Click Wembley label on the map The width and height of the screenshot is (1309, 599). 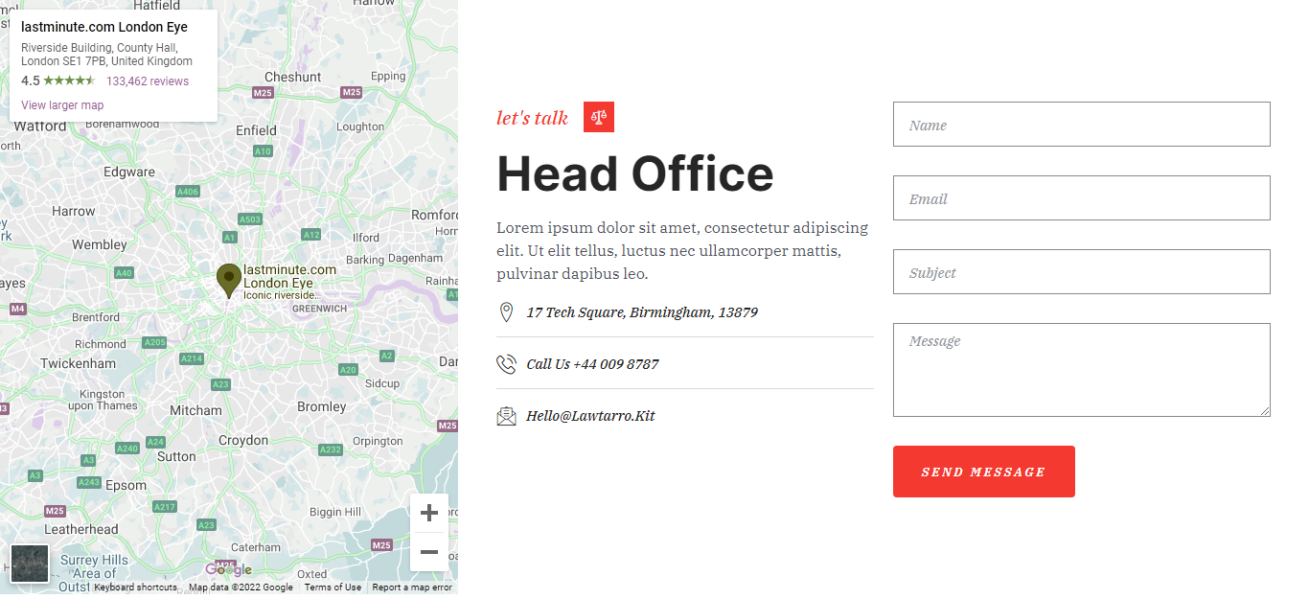(100, 244)
